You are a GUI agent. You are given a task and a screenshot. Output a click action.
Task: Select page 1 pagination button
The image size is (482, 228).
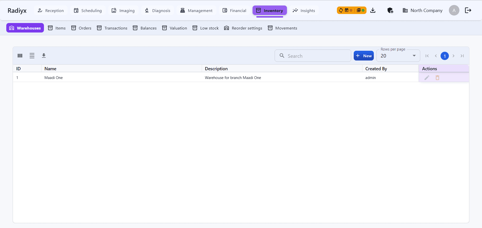tap(445, 56)
